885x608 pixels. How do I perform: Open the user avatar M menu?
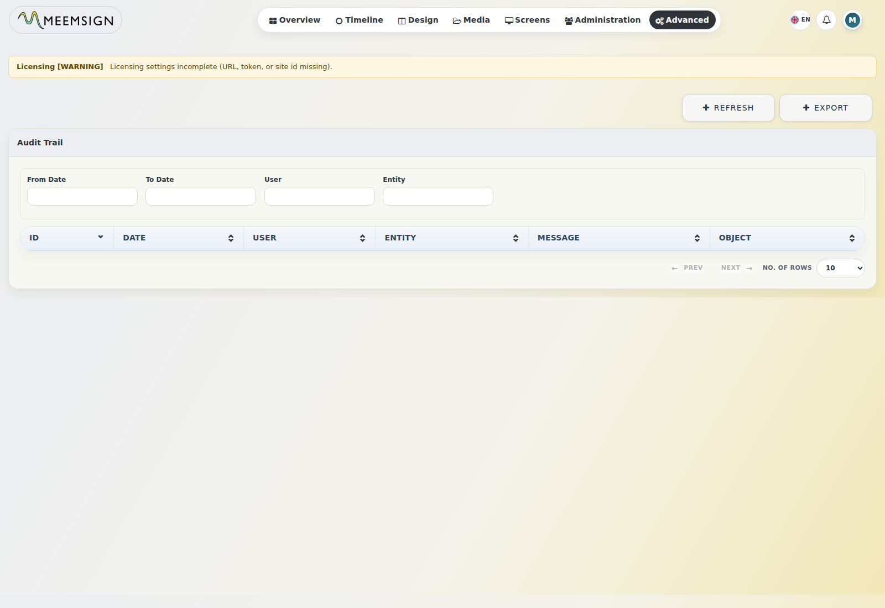[x=852, y=20]
